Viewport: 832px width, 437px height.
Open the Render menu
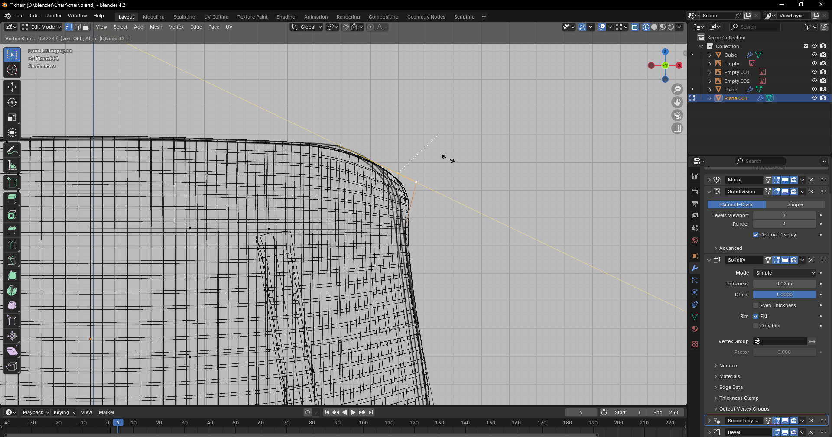[x=53, y=16]
